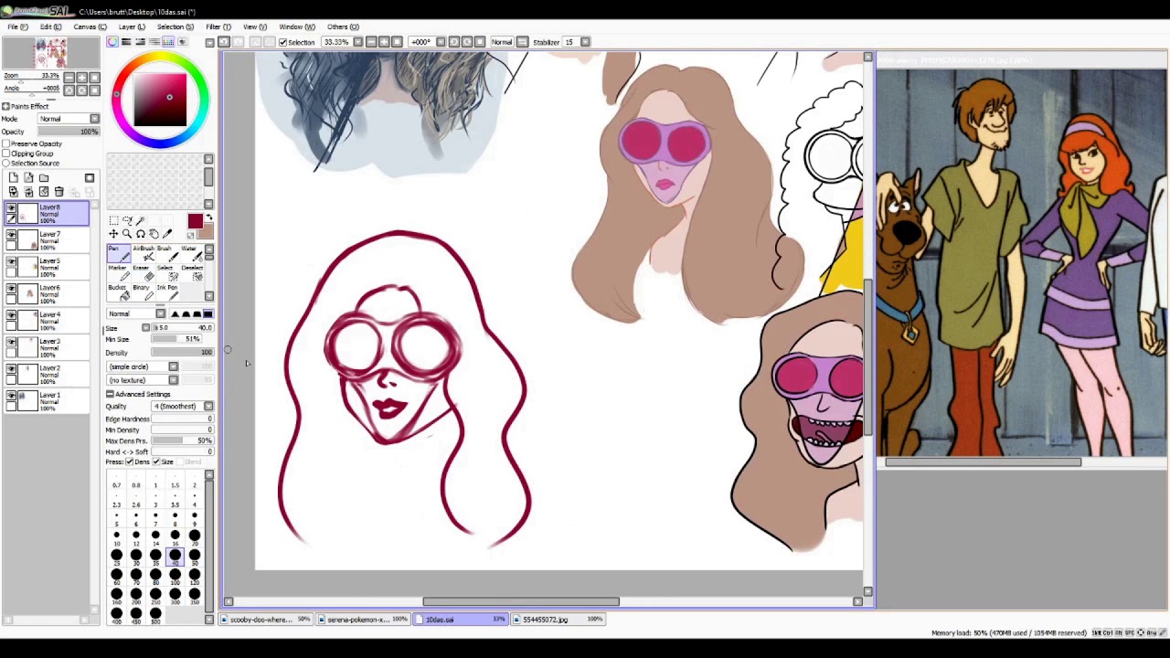The width and height of the screenshot is (1170, 658).
Task: Pick the eyedropper color picker tool
Action: coord(167,234)
